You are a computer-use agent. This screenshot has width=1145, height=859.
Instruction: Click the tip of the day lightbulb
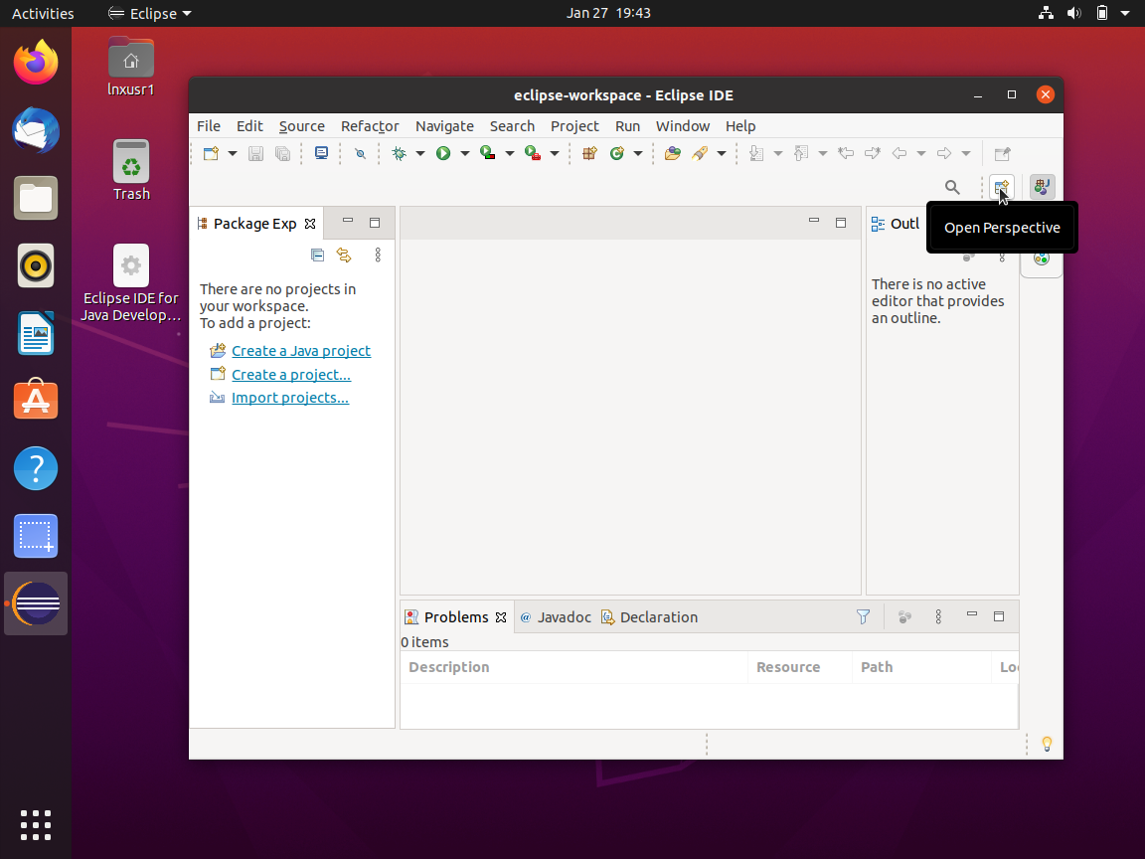tap(1046, 744)
